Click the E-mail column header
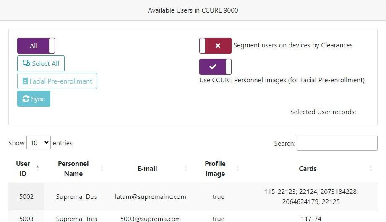Screen dimensions: 386x222 (x=147, y=168)
